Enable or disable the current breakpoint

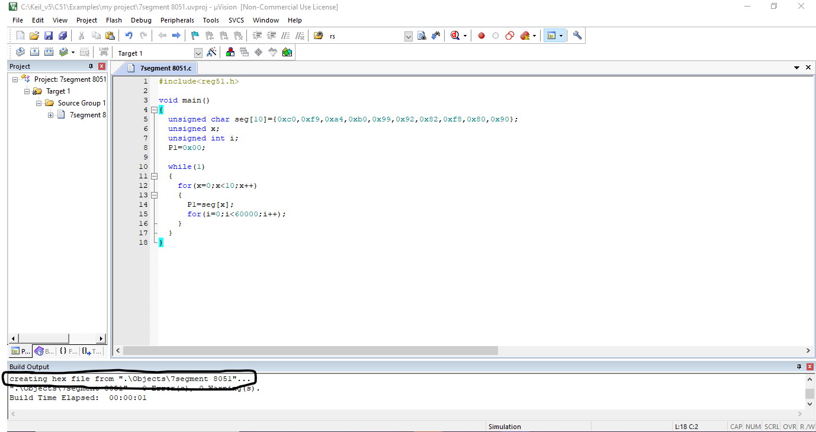[495, 35]
